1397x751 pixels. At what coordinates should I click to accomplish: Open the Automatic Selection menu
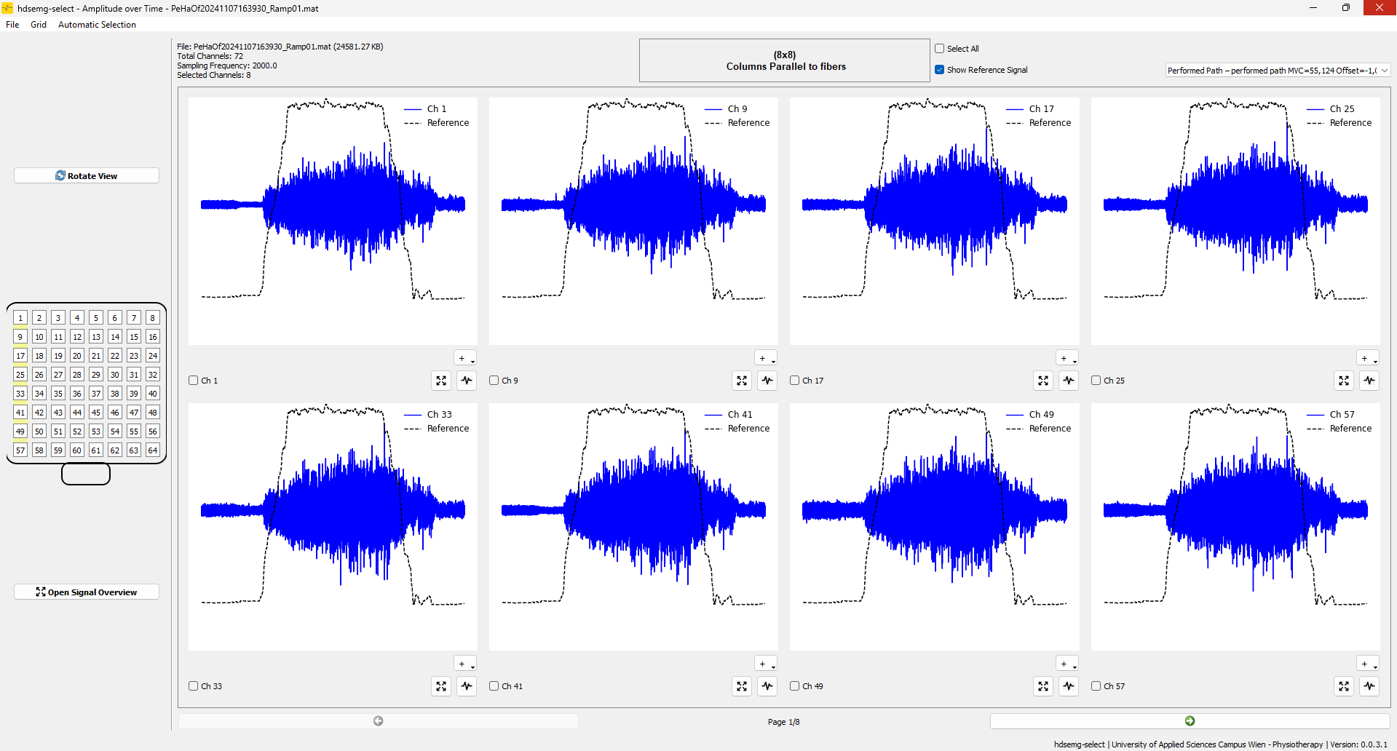coord(97,25)
